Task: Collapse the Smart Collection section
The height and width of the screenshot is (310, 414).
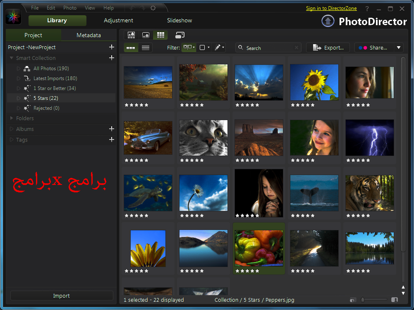Action: point(11,58)
